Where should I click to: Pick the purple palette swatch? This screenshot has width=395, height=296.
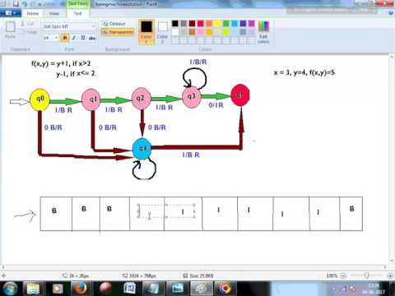tap(252, 24)
